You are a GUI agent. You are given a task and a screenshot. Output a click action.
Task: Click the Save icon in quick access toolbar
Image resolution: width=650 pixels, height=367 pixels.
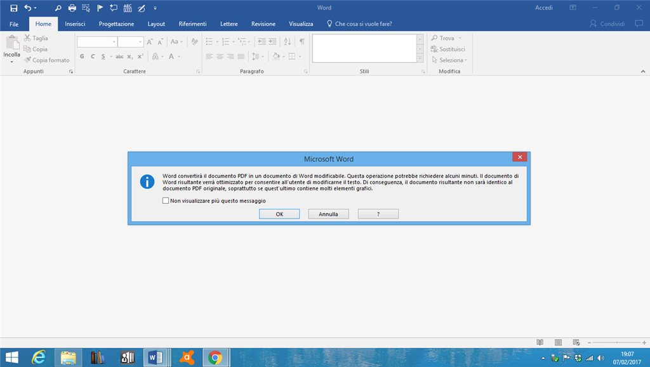(x=14, y=8)
